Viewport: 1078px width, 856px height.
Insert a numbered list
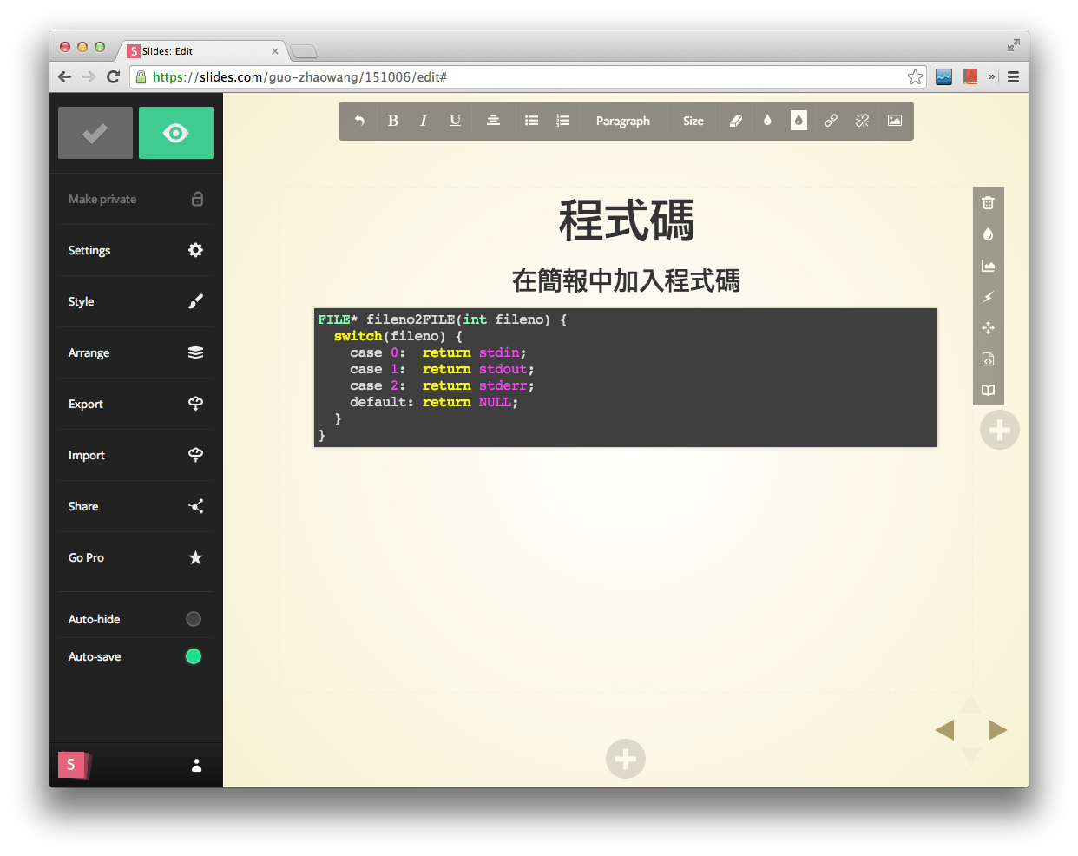pyautogui.click(x=563, y=121)
